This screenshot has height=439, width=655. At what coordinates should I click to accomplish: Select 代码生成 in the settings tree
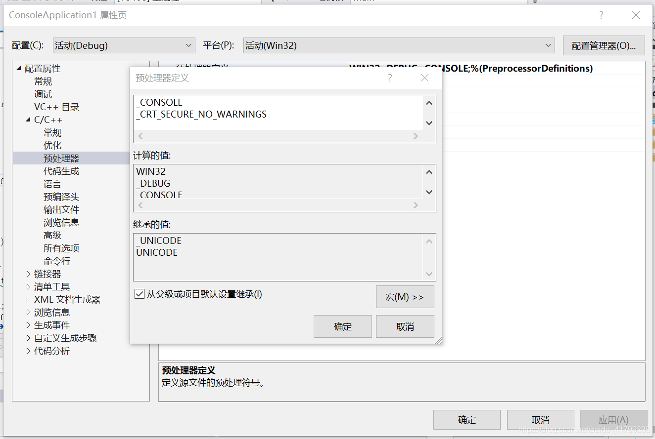pos(61,171)
